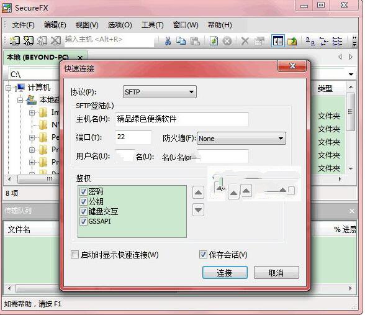Click the 文件名 column header
Screen dimensions: 365x315
[x=19, y=229]
